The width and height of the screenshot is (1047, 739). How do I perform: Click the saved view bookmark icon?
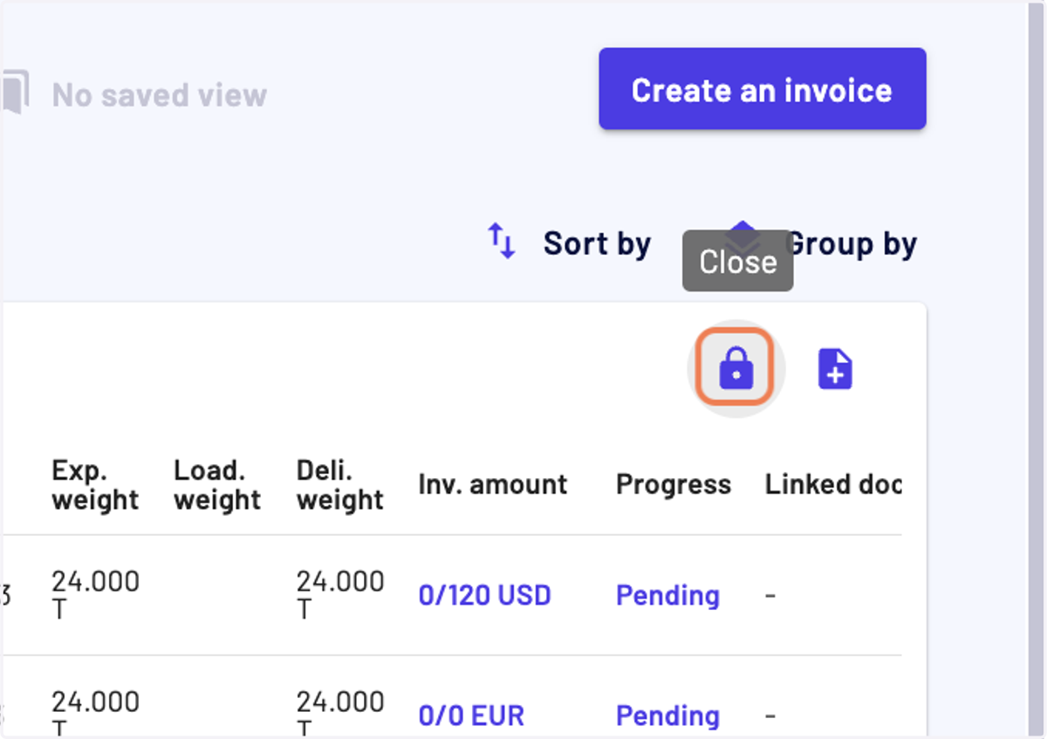pyautogui.click(x=14, y=92)
